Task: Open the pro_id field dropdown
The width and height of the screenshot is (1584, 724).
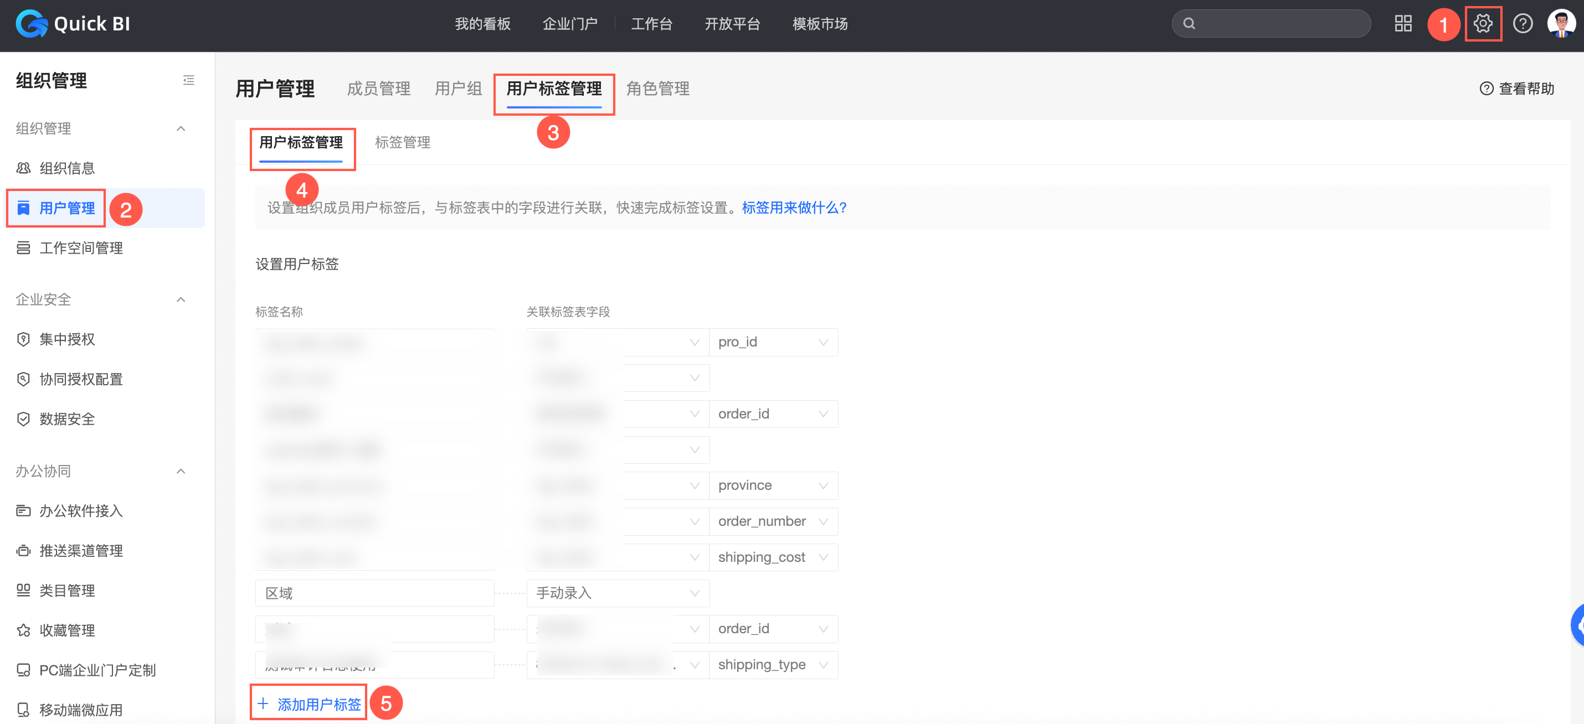Action: click(x=773, y=342)
